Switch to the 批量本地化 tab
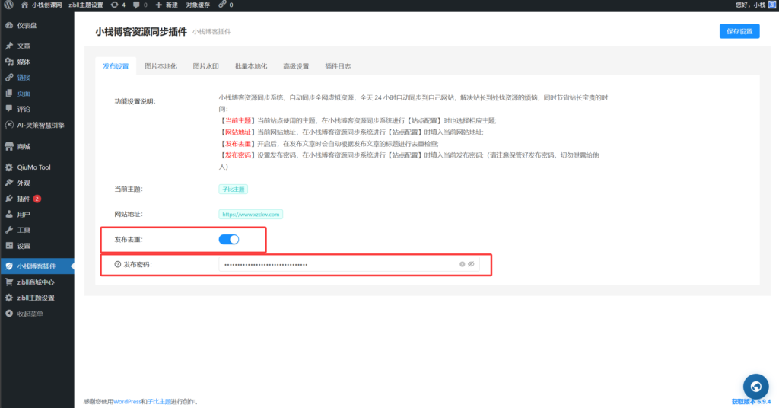The height and width of the screenshot is (408, 779). [251, 66]
